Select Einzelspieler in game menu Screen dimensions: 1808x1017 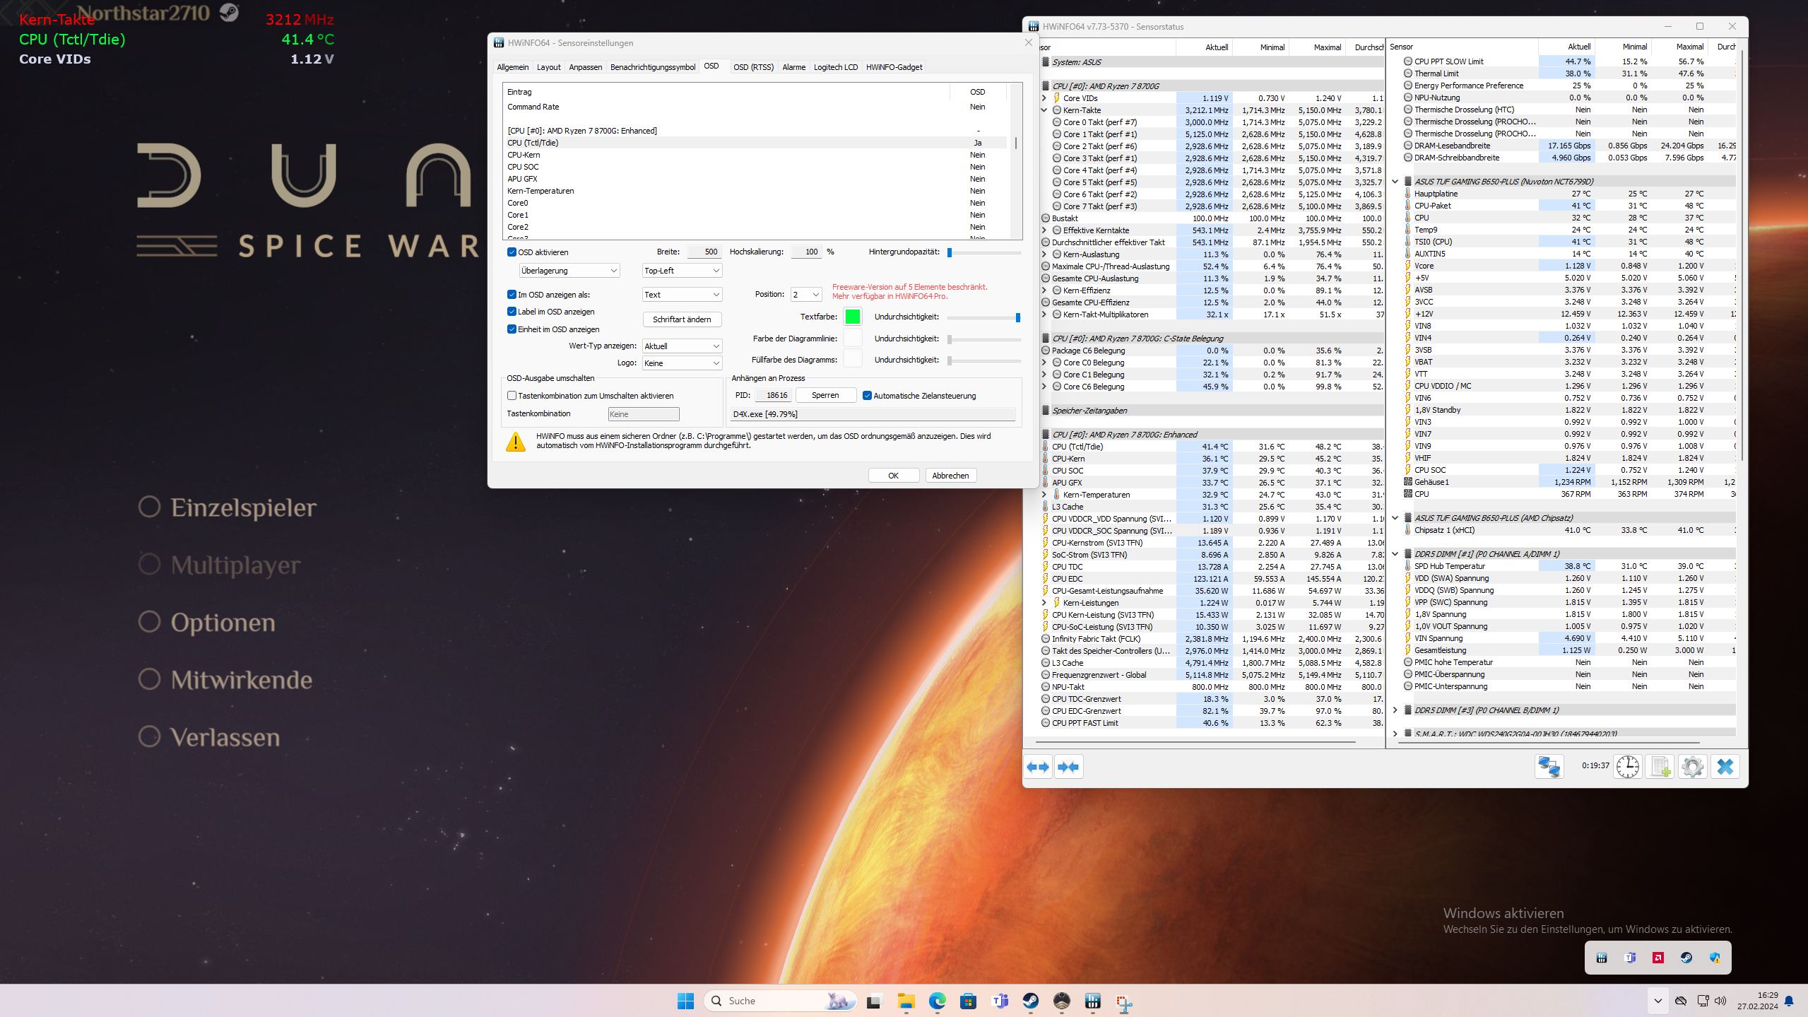tap(228, 507)
